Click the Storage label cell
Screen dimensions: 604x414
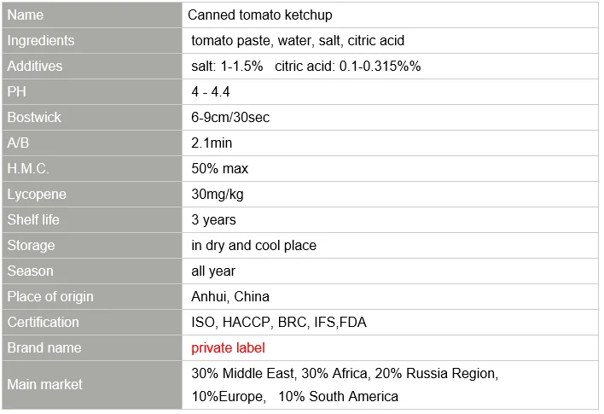click(92, 245)
